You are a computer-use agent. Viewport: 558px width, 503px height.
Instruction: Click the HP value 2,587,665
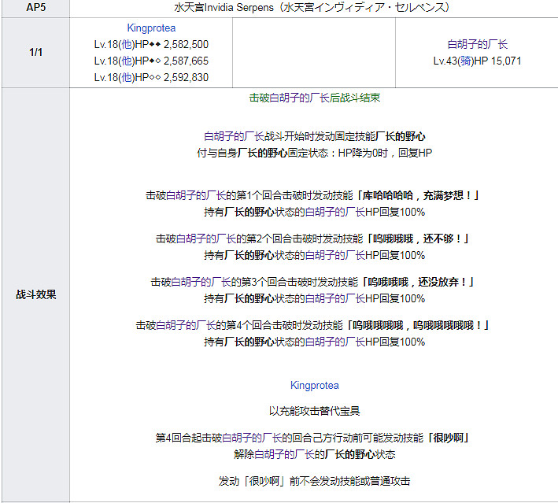[x=186, y=61]
